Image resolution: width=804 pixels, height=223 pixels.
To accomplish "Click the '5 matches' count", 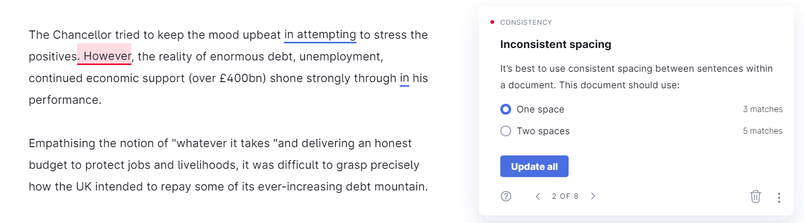I will point(763,131).
